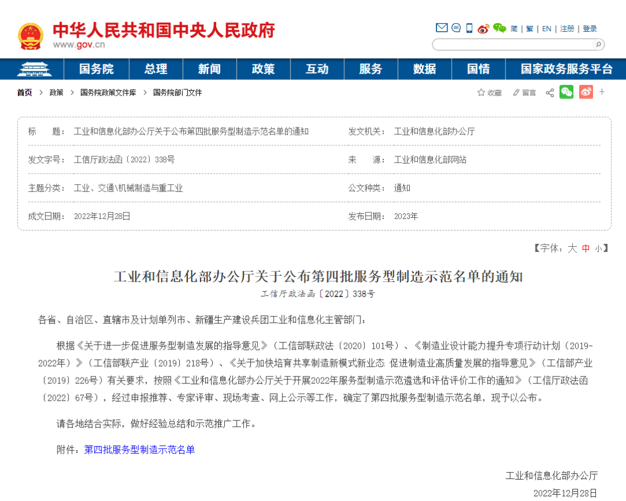Click the 登录 login link
The height and width of the screenshot is (501, 626).
click(x=589, y=29)
